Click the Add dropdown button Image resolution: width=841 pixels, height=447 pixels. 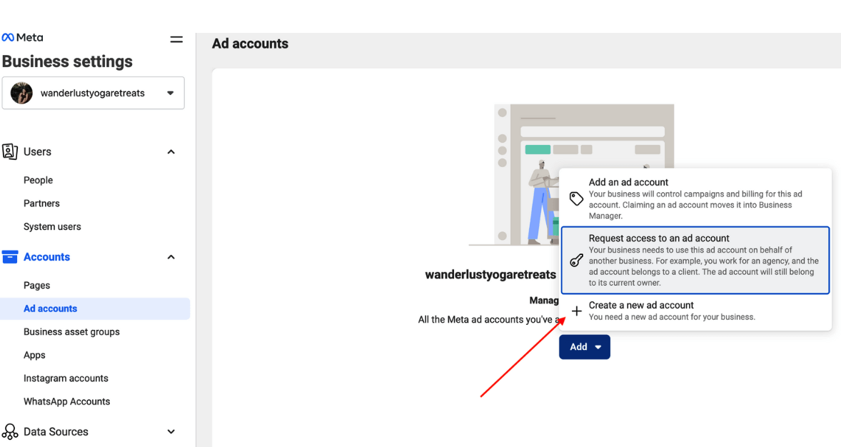point(585,347)
